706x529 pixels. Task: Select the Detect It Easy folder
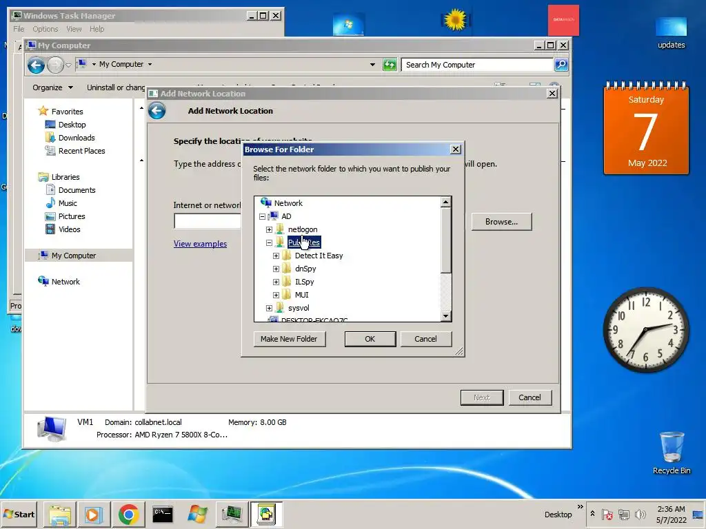point(319,256)
